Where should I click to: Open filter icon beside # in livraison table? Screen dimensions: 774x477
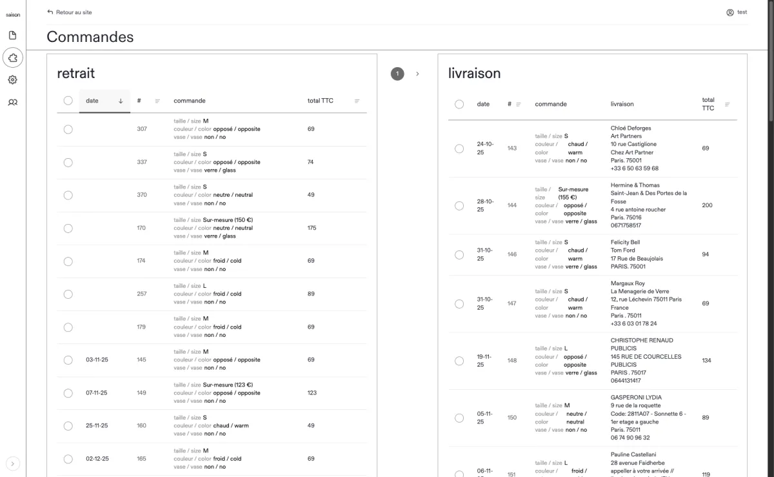pyautogui.click(x=519, y=104)
